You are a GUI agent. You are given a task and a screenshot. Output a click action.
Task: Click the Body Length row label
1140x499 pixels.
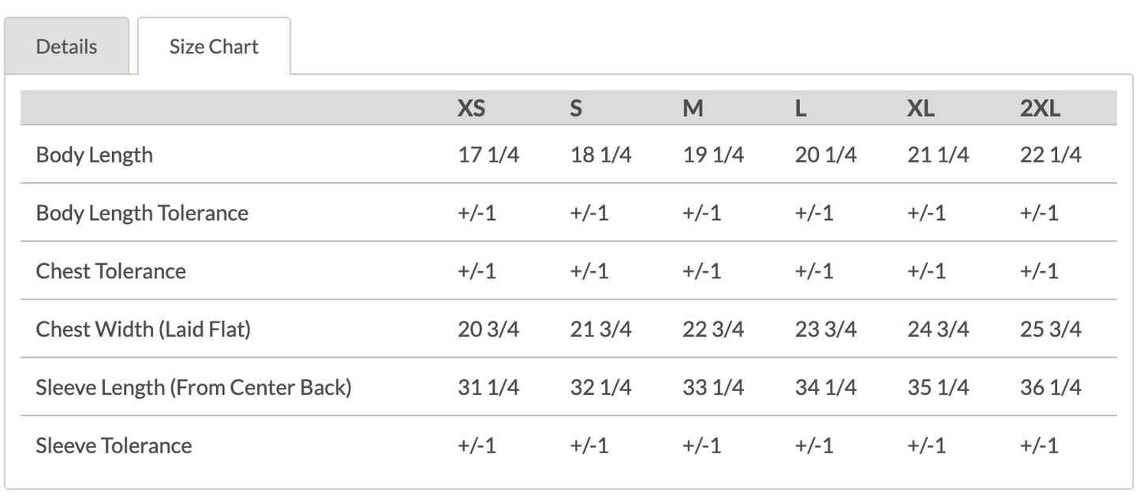click(95, 155)
